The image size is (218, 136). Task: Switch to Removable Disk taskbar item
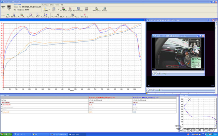click(x=59, y=134)
